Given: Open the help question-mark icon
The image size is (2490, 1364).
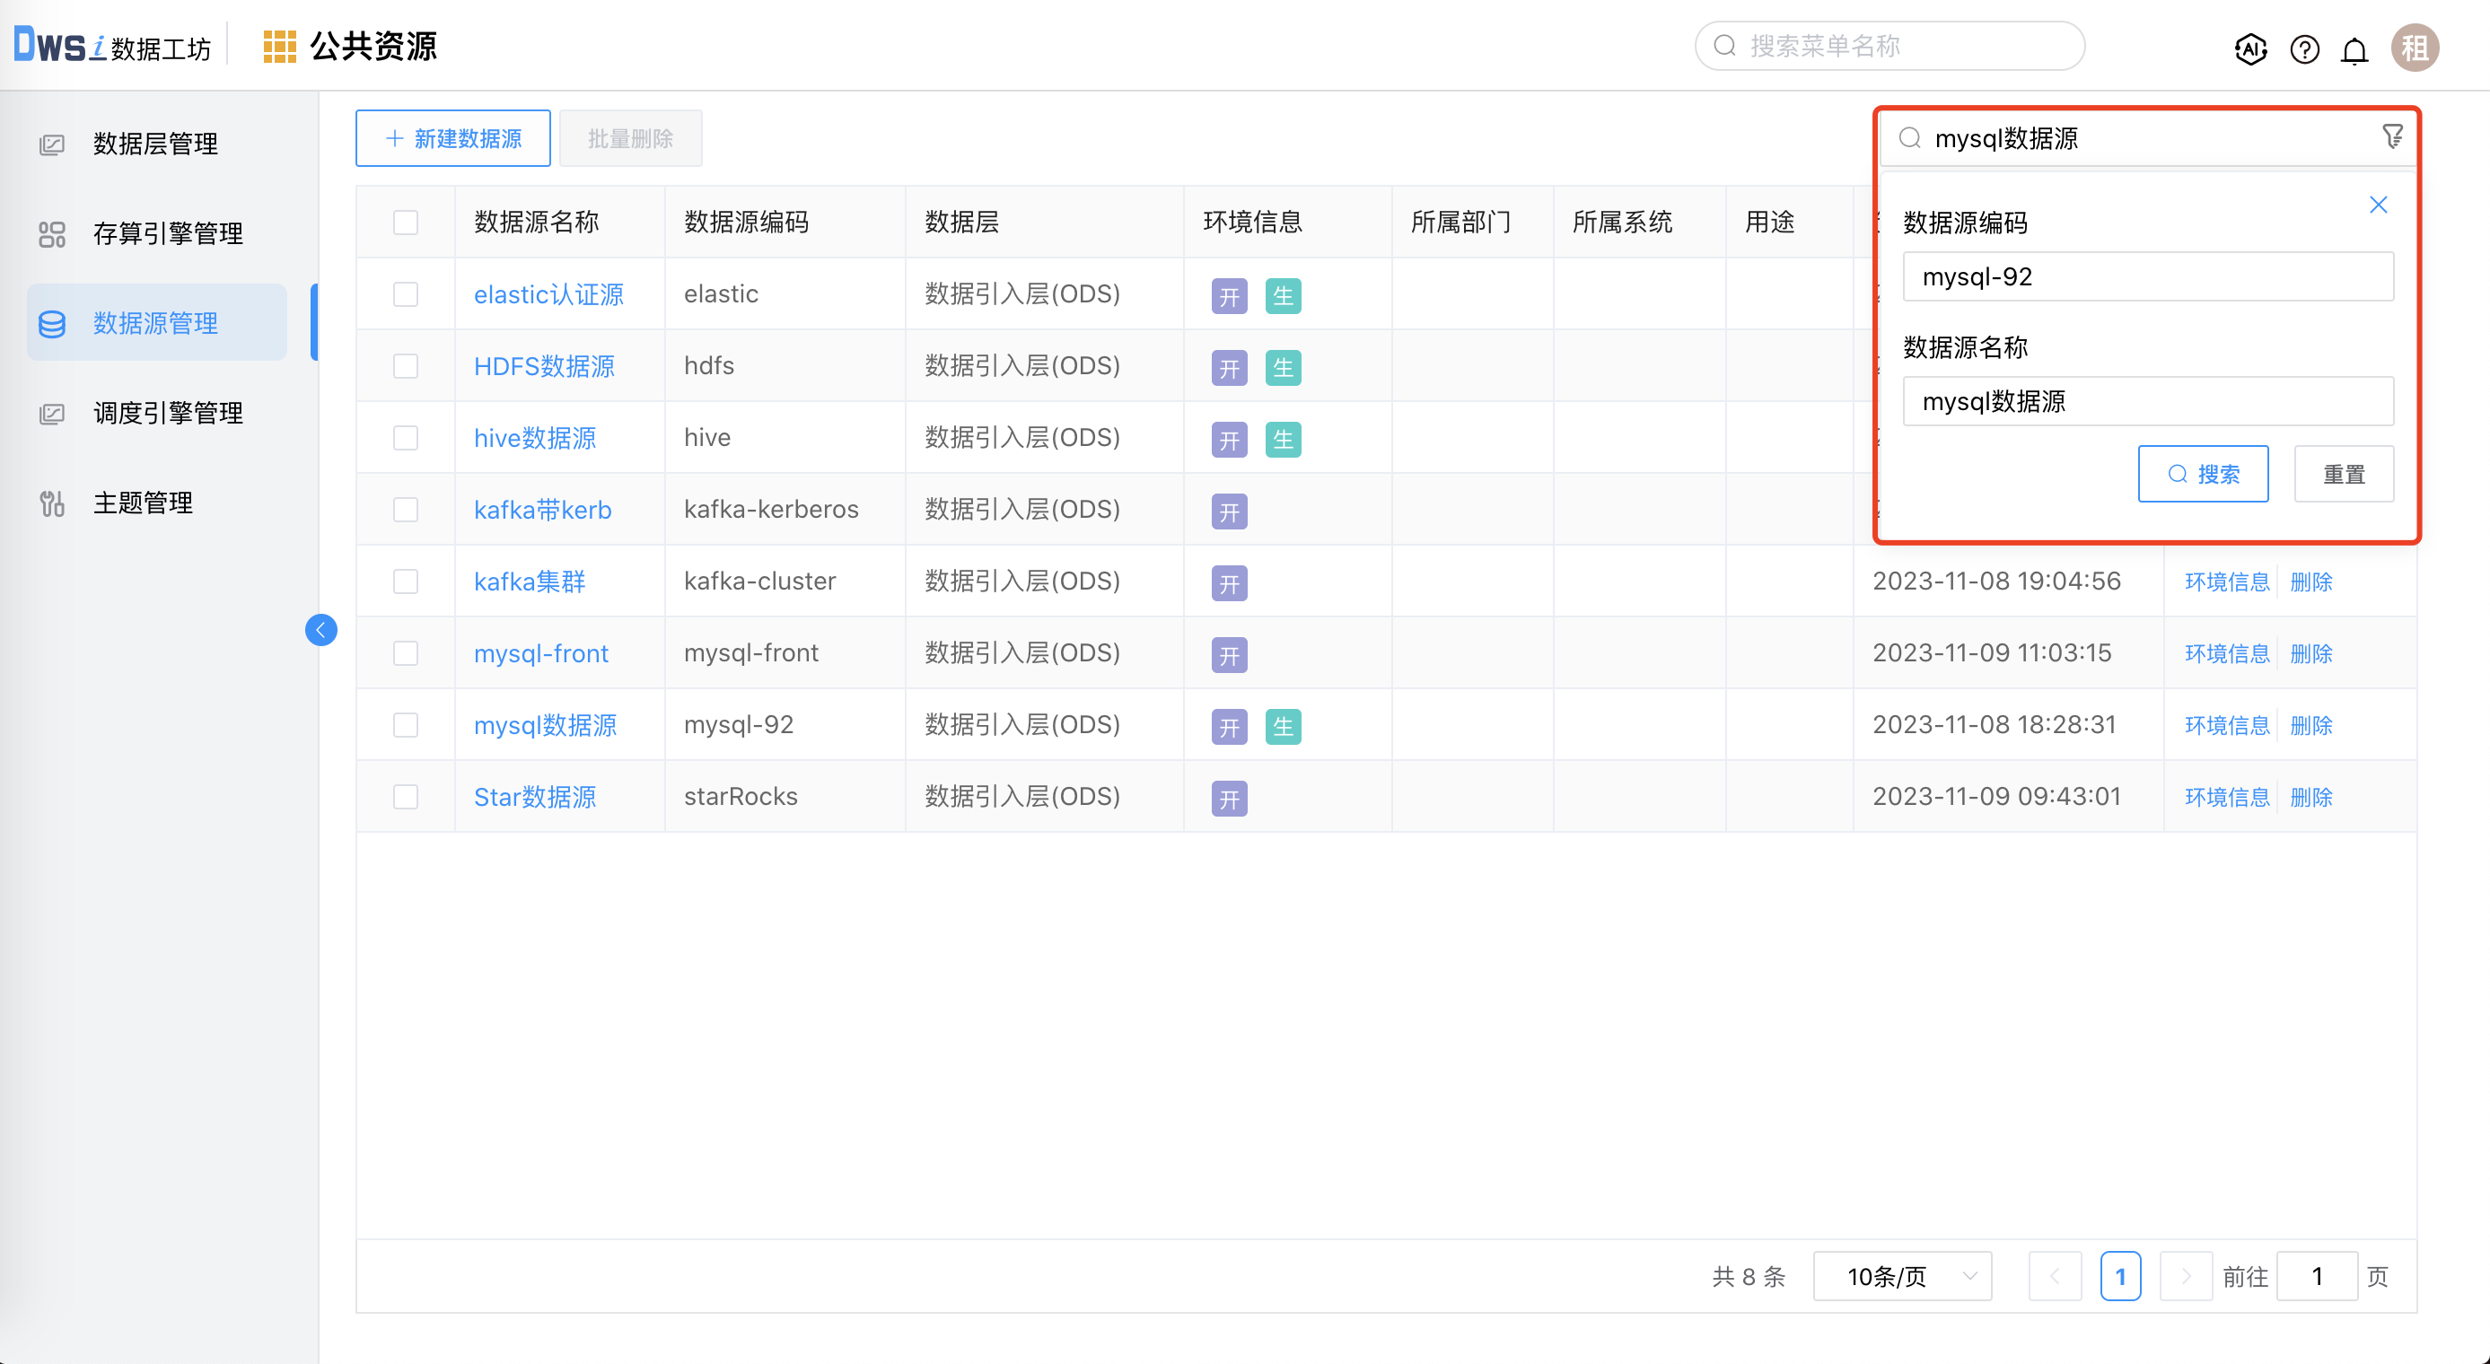Looking at the screenshot, I should point(2304,49).
